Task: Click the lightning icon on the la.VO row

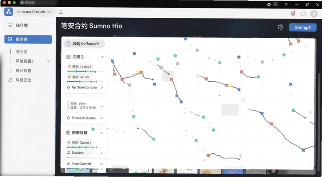Action: click(69, 77)
